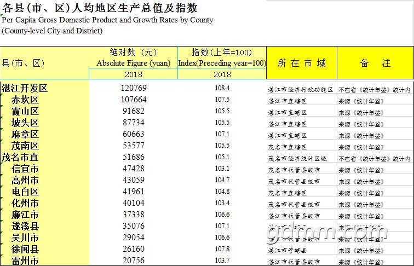Select the 105.5 index in 茂南区 row
414x266 pixels.
click(x=222, y=146)
